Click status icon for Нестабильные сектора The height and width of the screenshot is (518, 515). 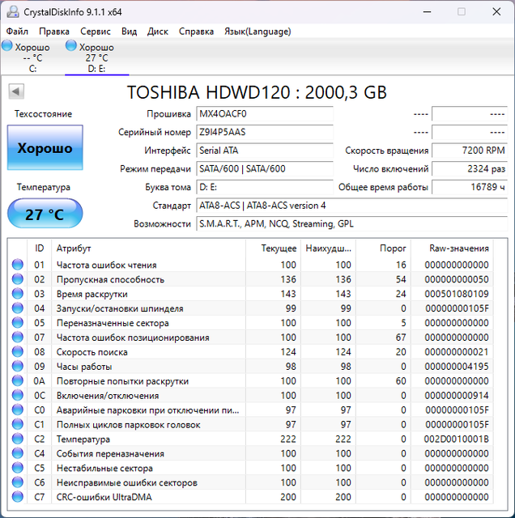pos(18,468)
